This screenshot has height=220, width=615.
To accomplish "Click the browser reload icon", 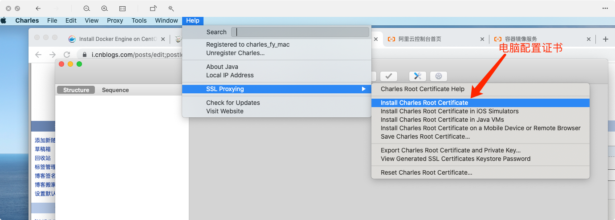I will [67, 55].
